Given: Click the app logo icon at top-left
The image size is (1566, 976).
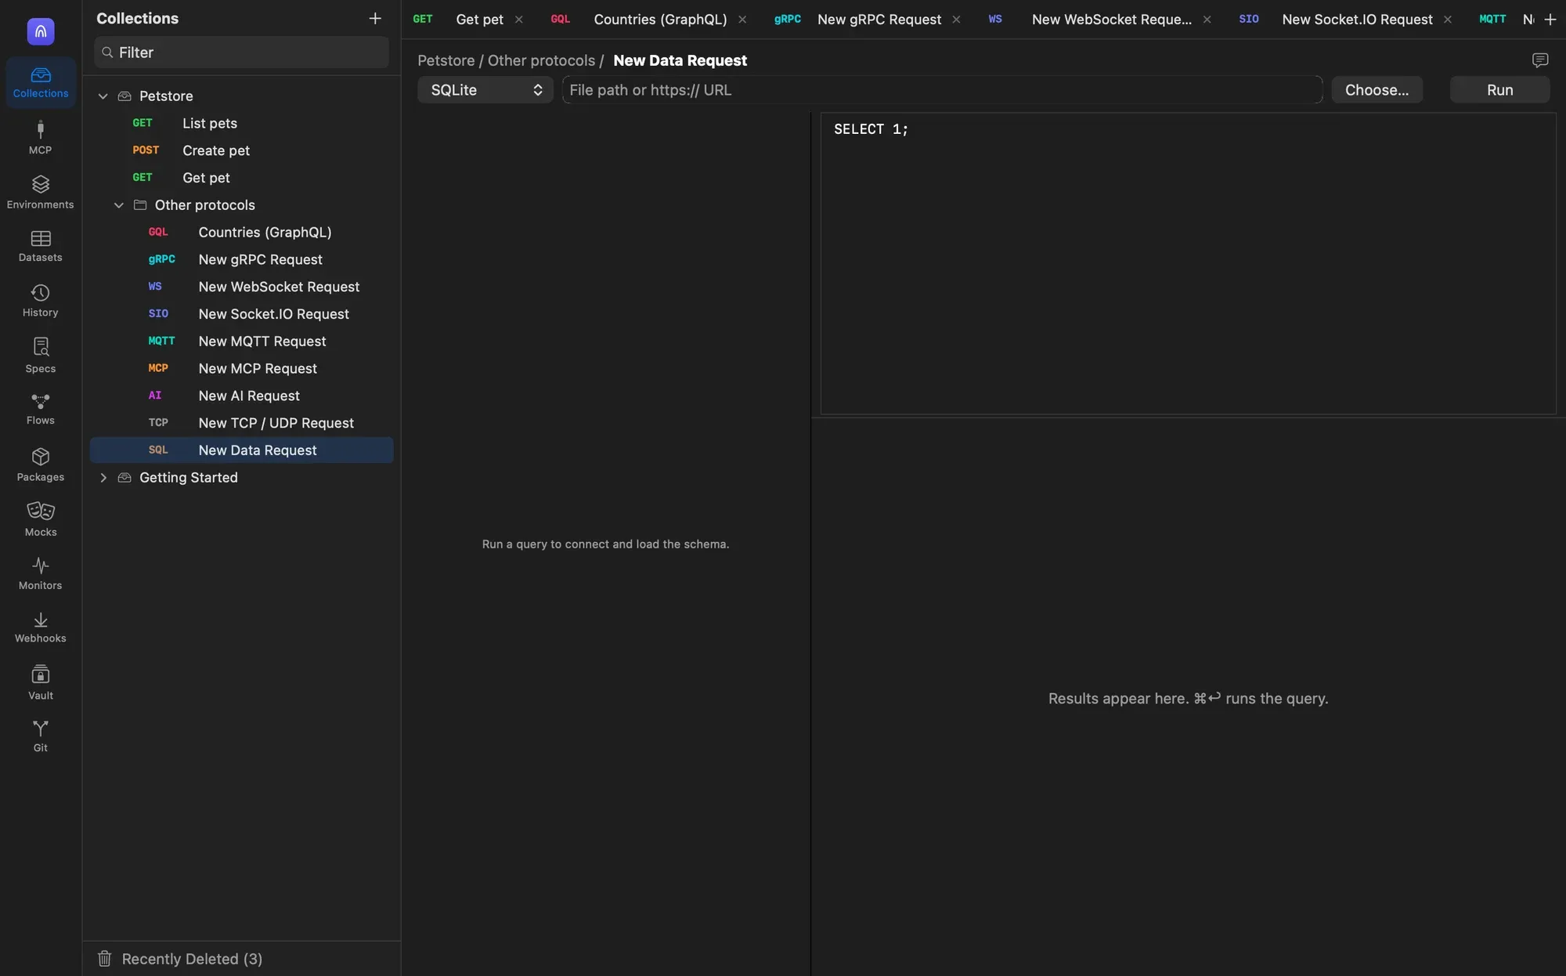Looking at the screenshot, I should click(41, 31).
